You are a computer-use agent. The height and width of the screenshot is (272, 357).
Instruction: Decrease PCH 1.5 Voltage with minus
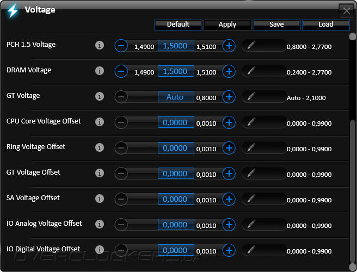[x=121, y=46]
